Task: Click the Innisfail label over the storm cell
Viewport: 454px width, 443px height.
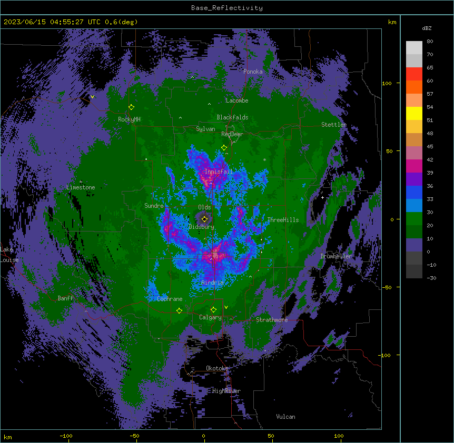Action: point(219,172)
